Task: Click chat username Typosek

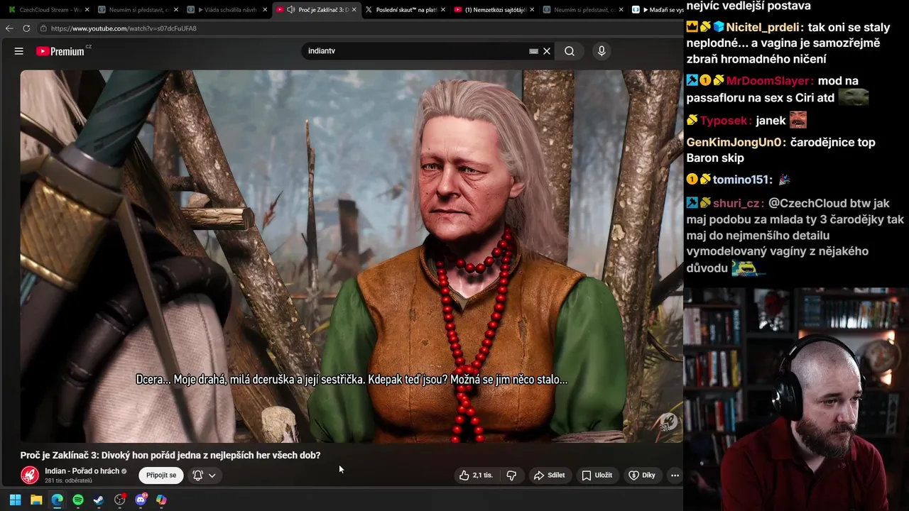Action: click(x=724, y=121)
